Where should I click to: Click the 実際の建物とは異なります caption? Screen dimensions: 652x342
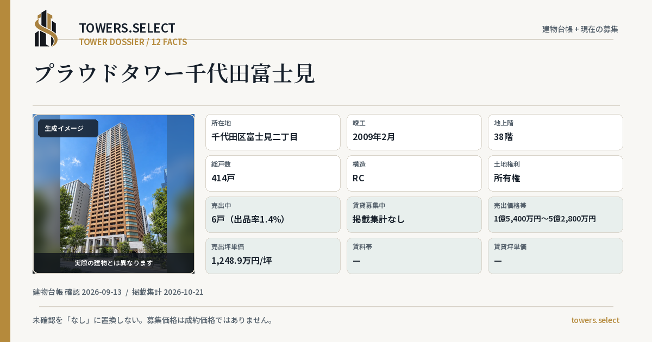114,263
